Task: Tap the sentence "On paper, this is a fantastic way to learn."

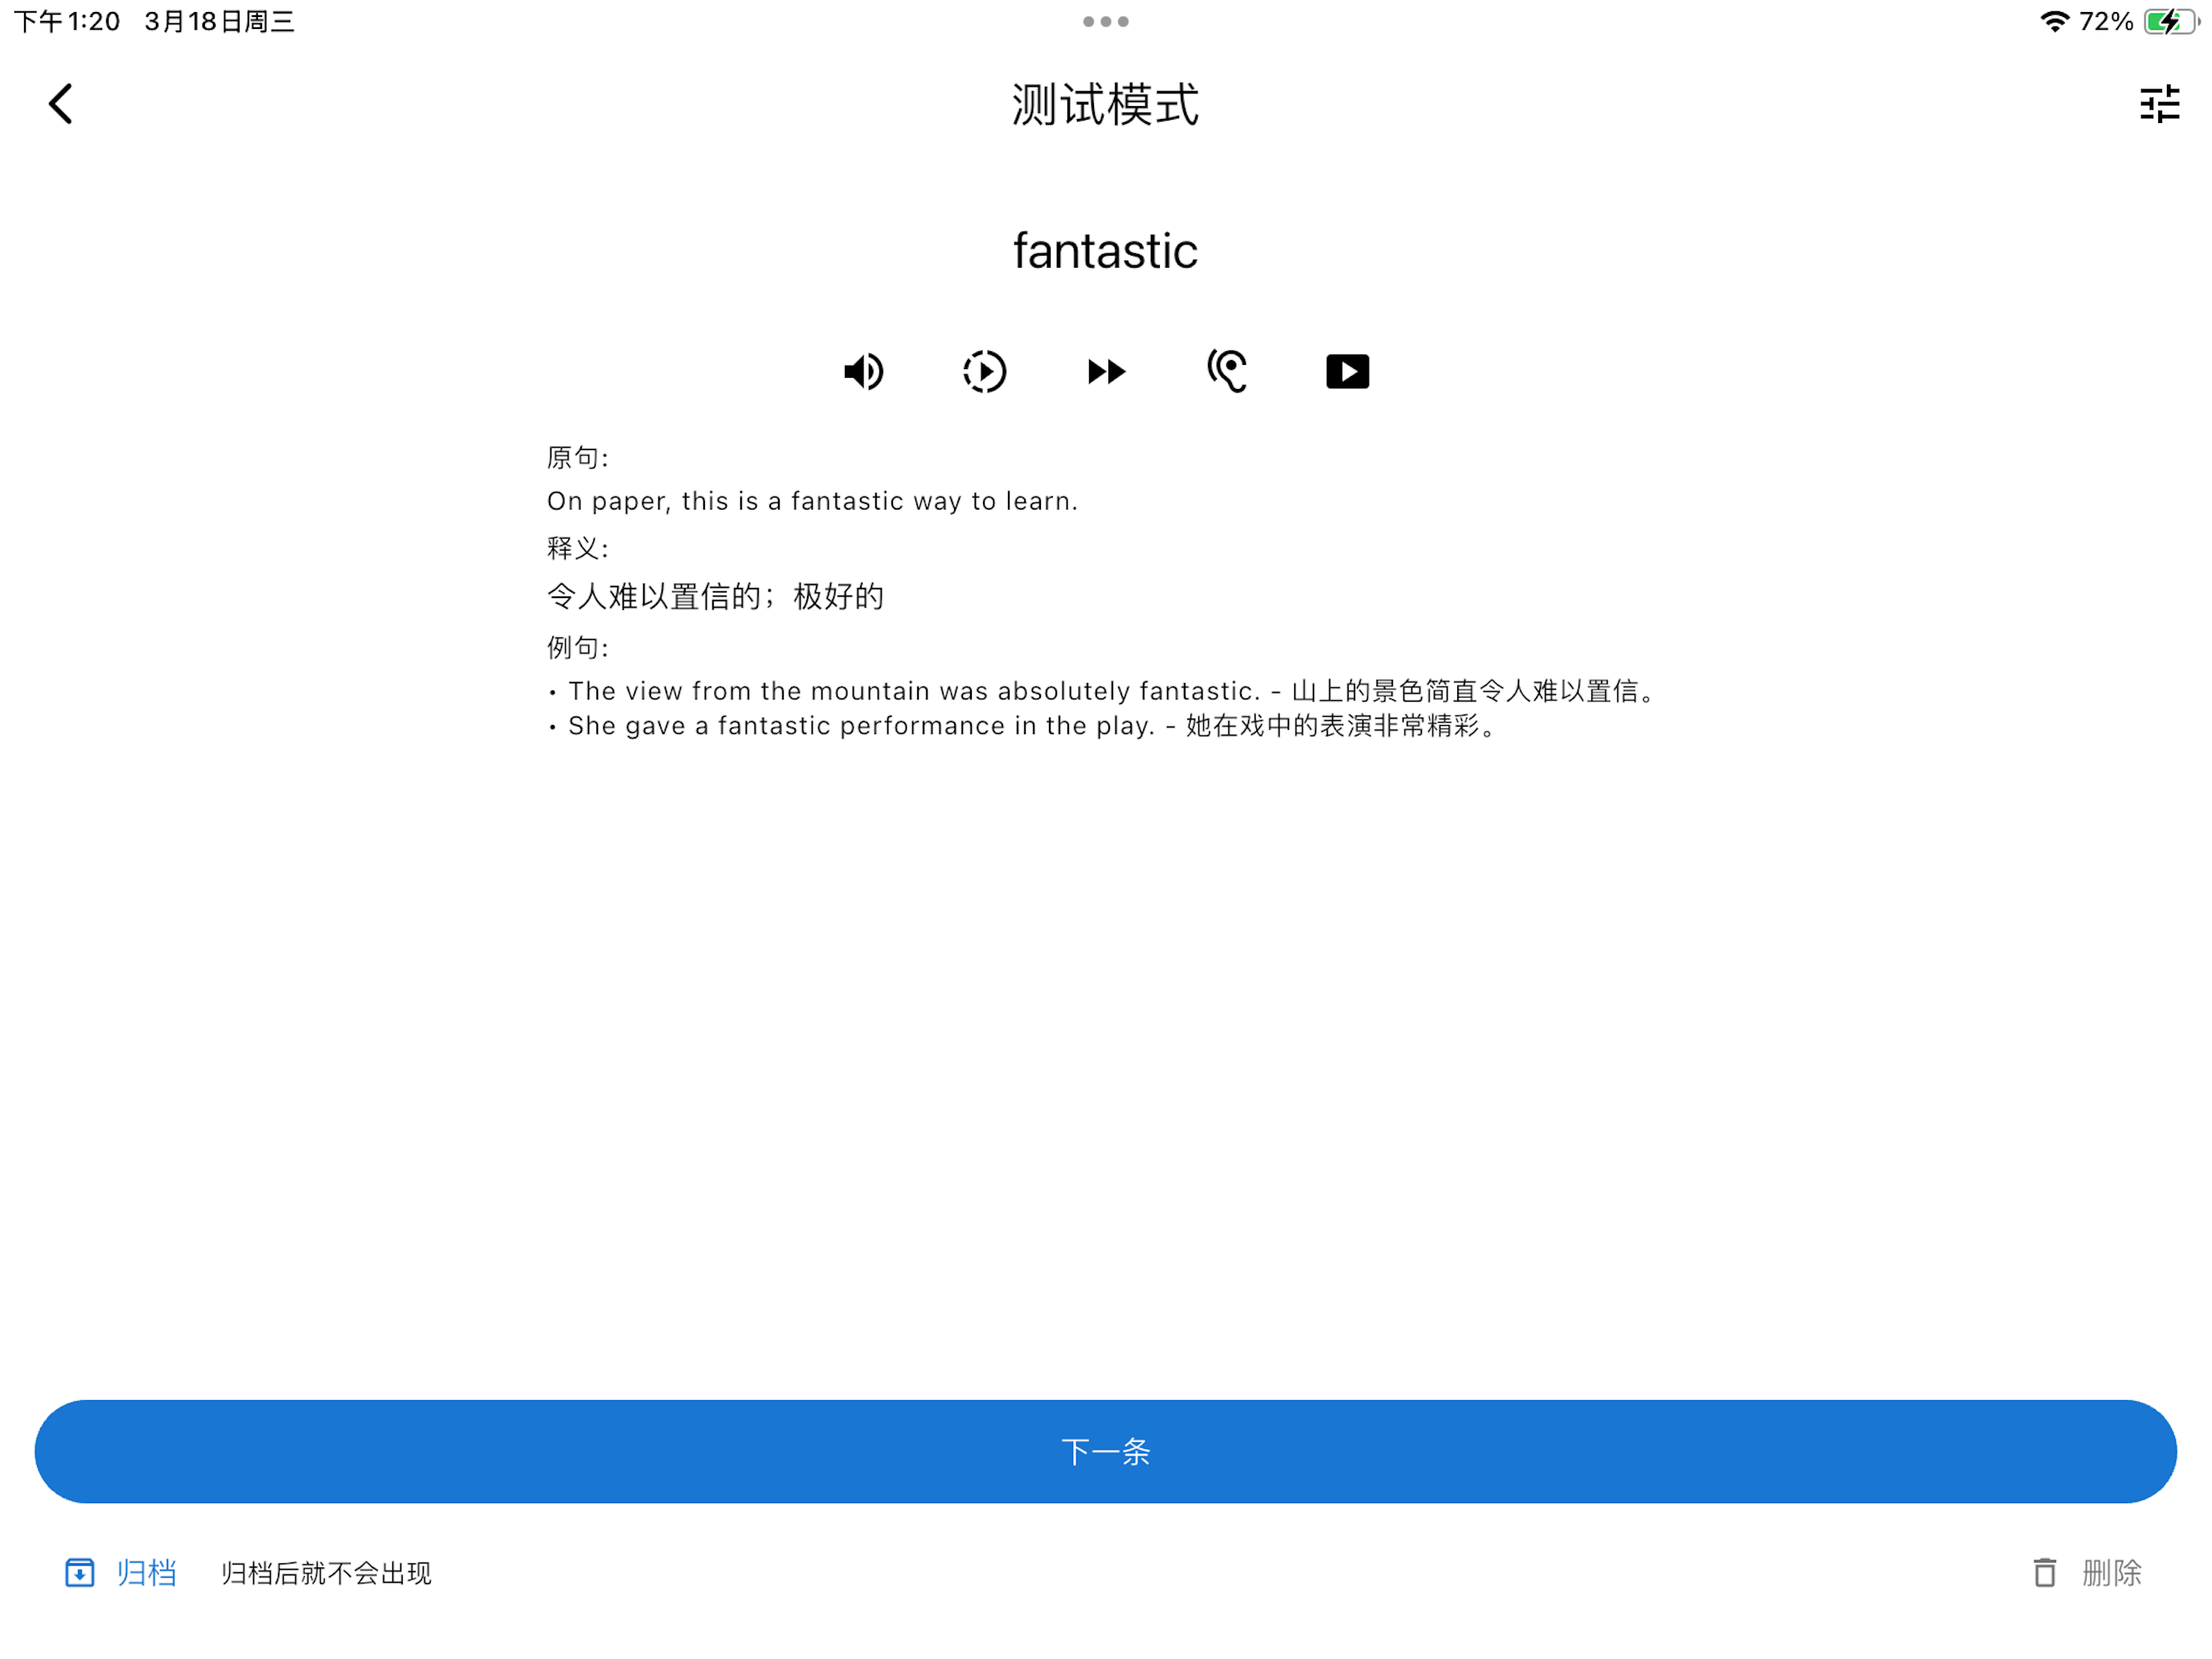Action: tap(812, 501)
